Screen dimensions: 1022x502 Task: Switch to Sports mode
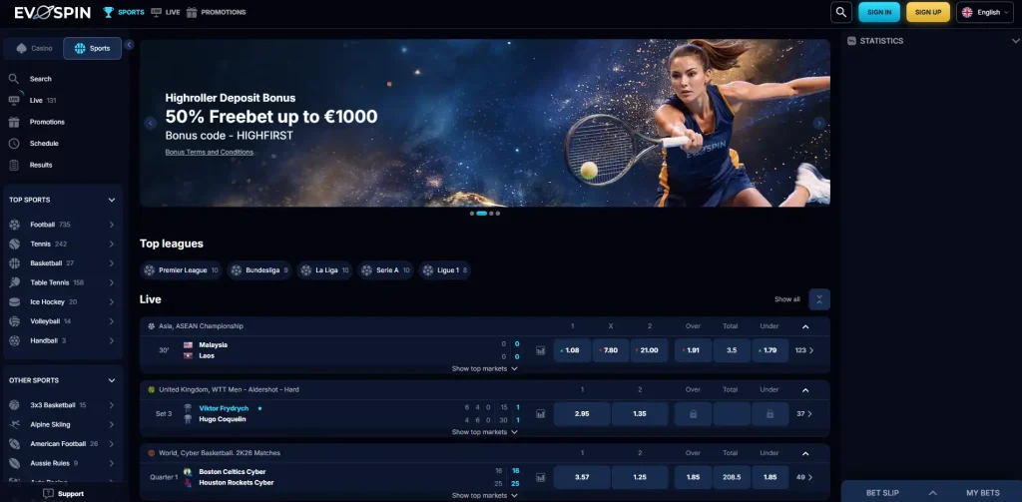(92, 48)
